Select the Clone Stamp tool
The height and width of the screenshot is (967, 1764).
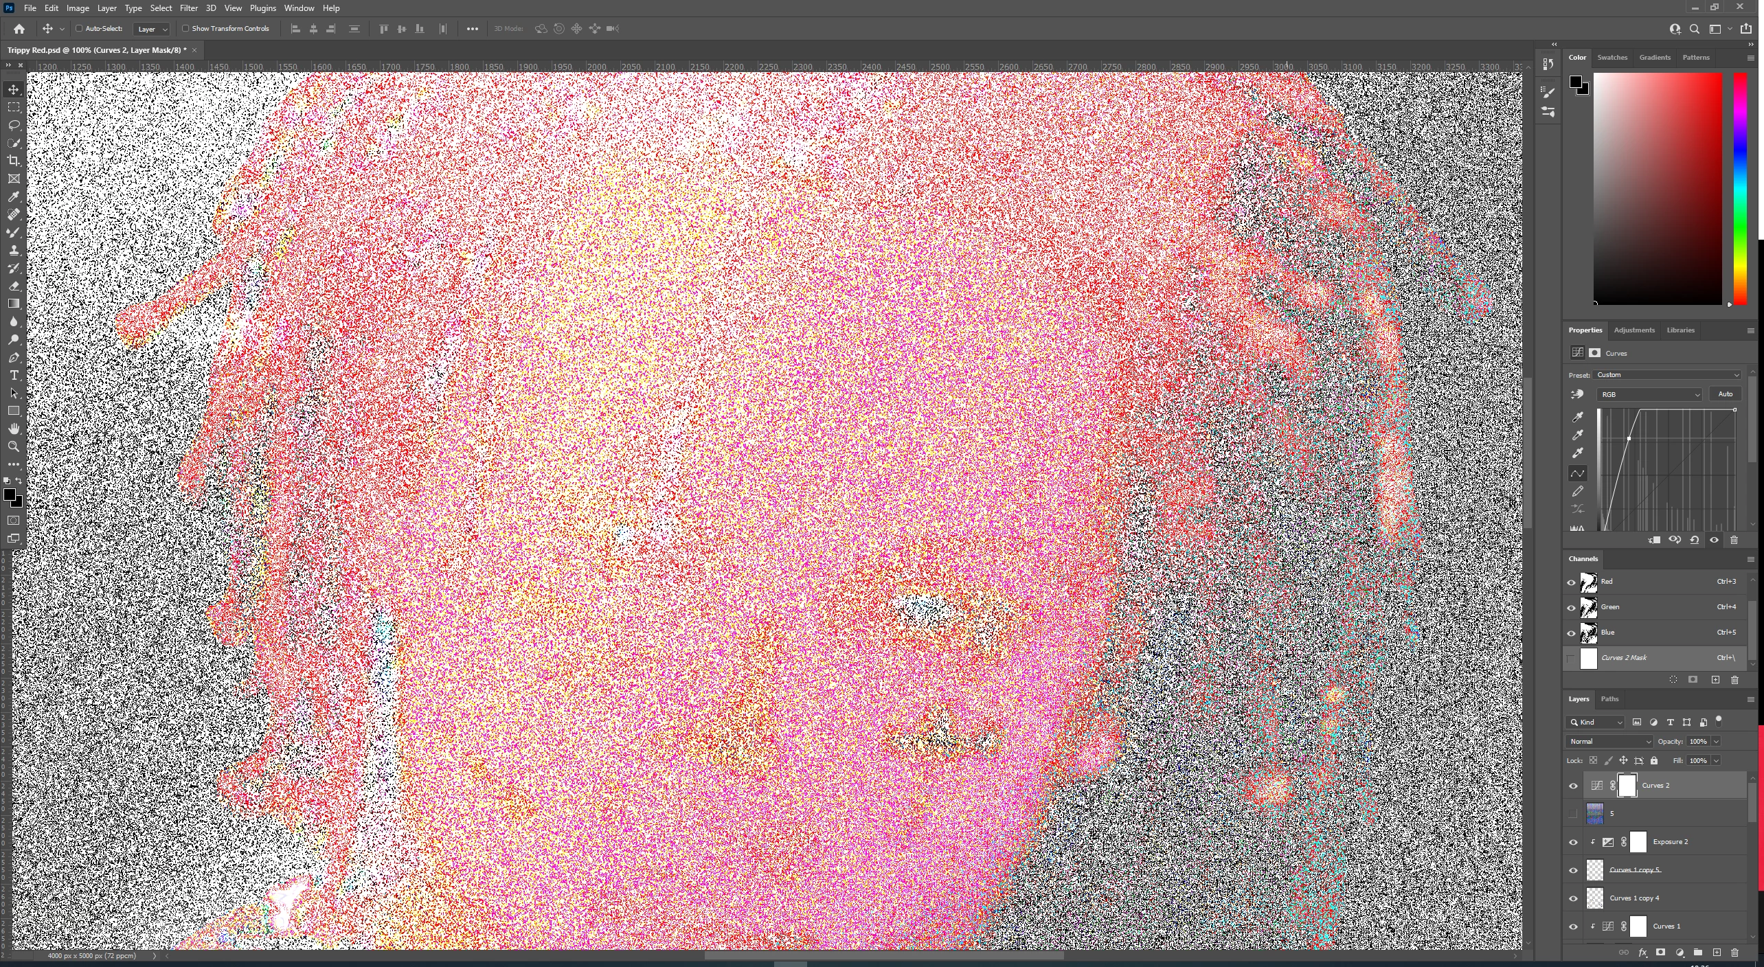(x=14, y=250)
